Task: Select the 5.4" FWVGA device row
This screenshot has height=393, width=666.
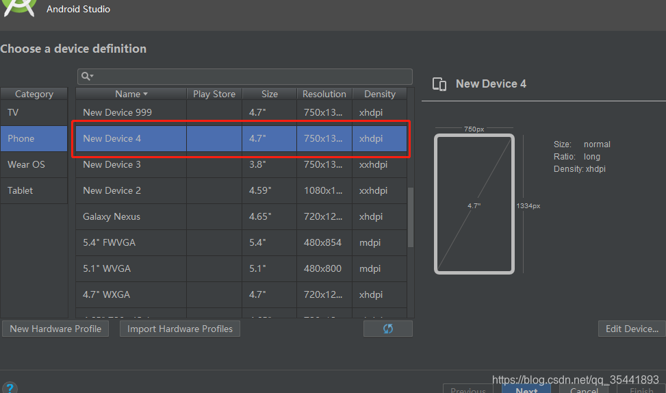Action: point(241,242)
